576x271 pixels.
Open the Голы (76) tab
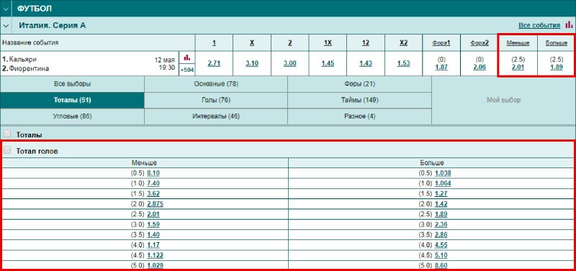[x=216, y=100]
